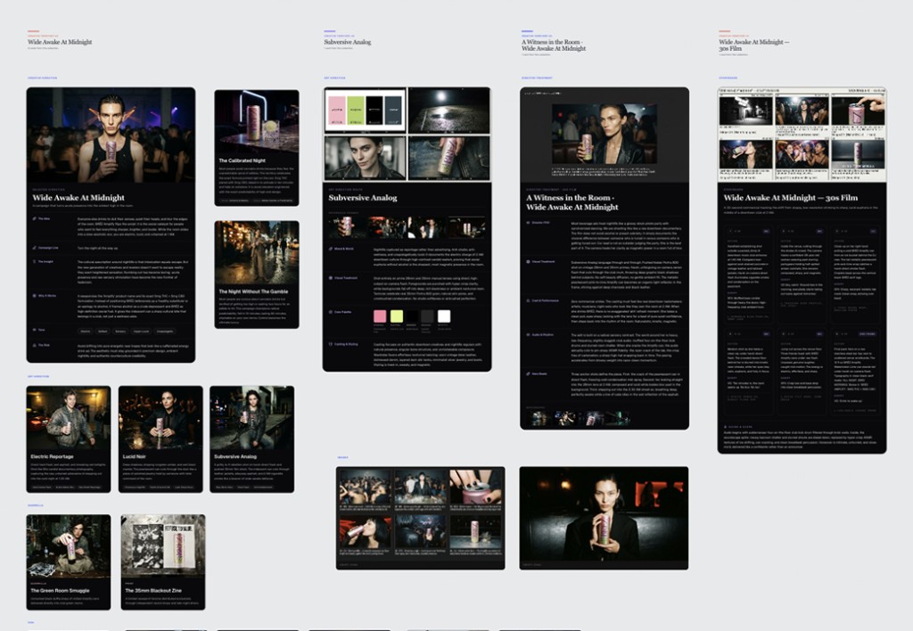Click the Electric tone tag

[x=86, y=332]
